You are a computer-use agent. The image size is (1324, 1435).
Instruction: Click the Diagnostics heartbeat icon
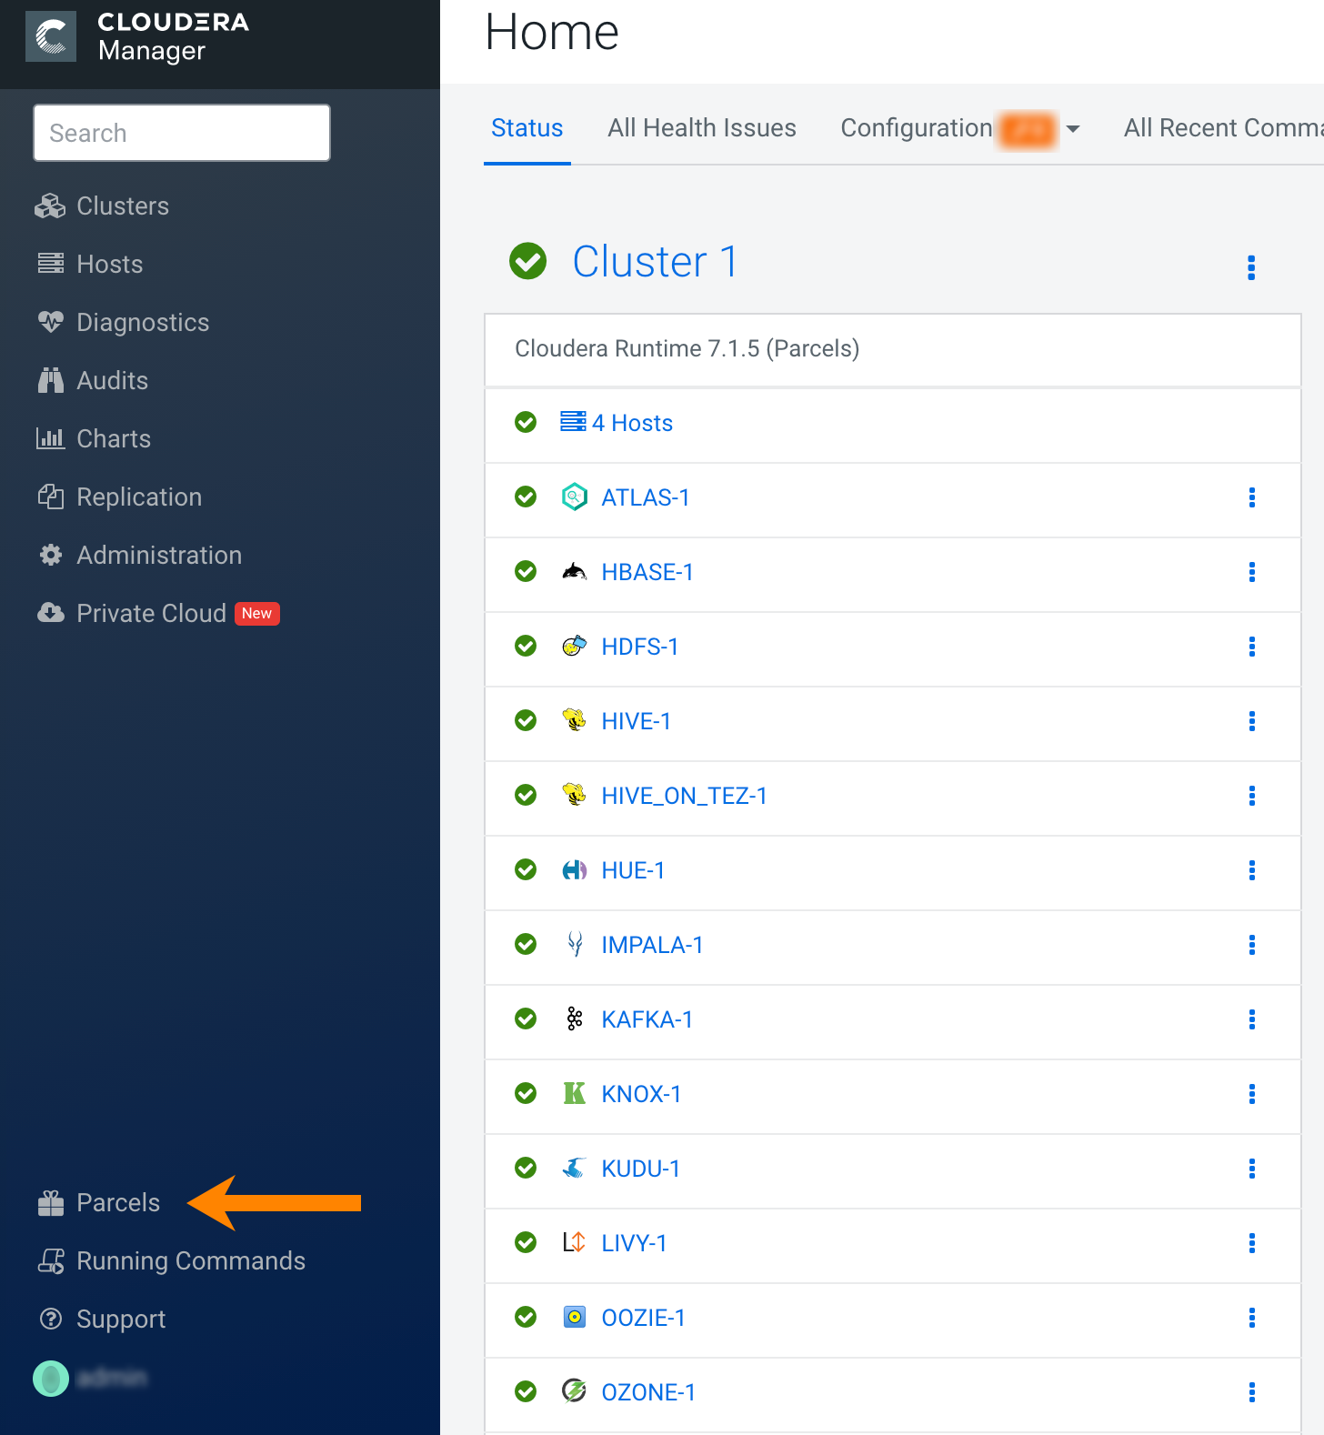tap(51, 322)
